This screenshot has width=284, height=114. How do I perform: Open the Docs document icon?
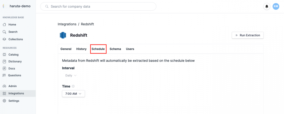click(x=4, y=68)
